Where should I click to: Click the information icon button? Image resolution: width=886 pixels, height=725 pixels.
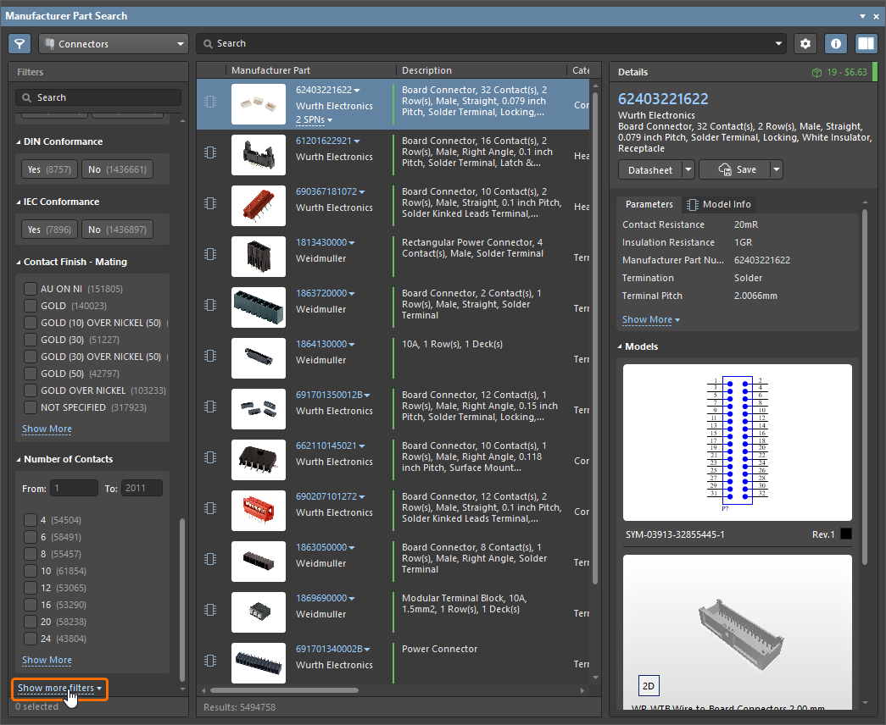(x=835, y=43)
